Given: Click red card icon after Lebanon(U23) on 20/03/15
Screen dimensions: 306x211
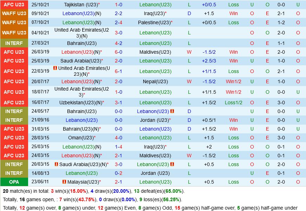Looking at the screenshot, I should [x=172, y=164].
